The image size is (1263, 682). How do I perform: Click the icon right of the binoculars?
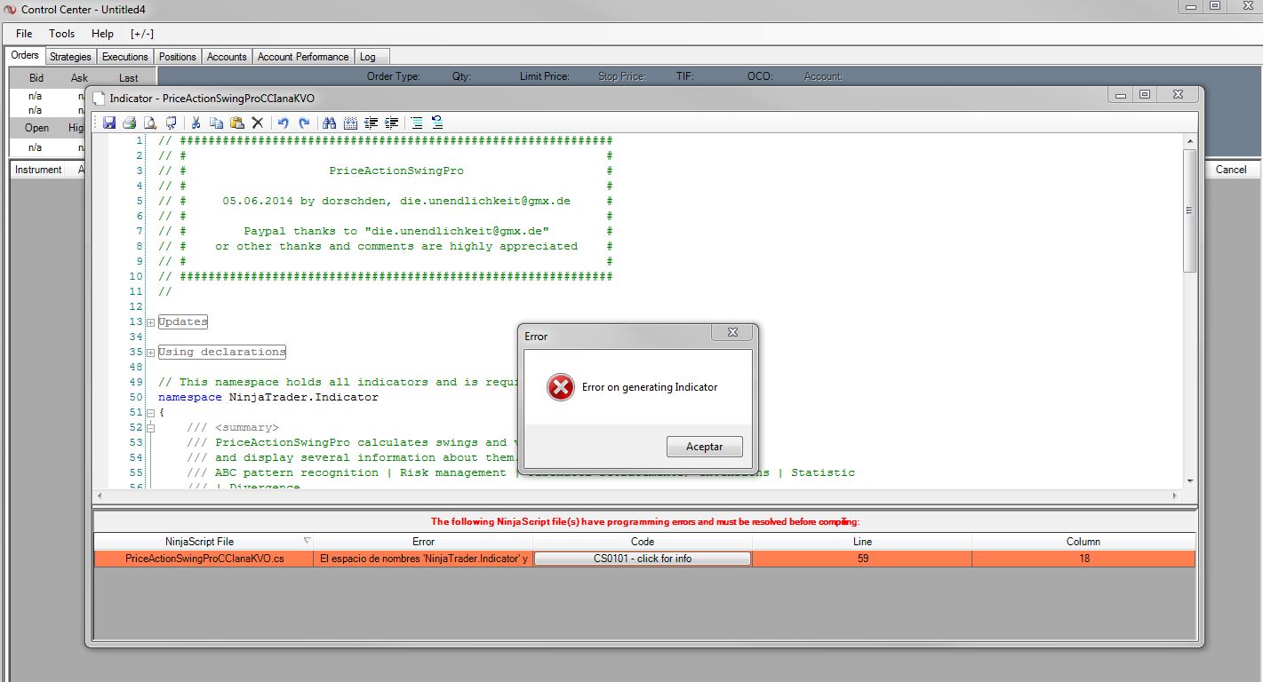click(350, 123)
